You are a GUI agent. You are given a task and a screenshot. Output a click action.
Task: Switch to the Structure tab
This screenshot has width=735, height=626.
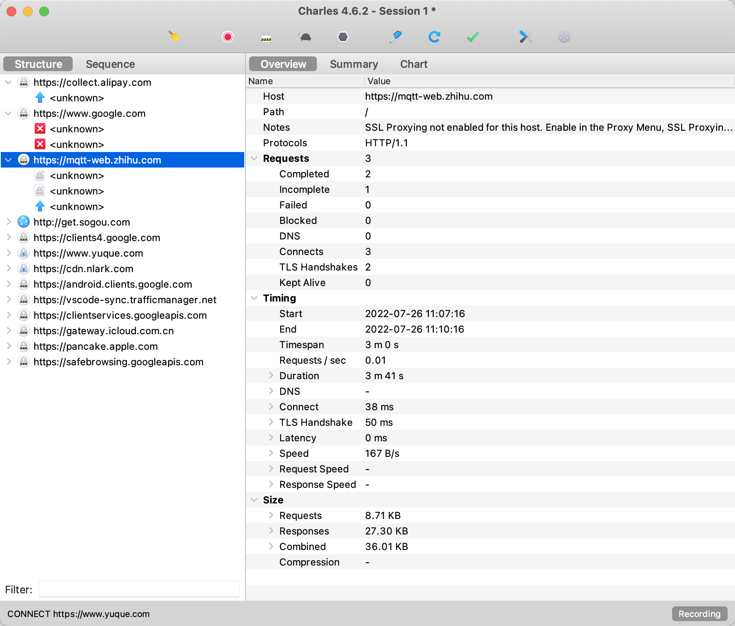pos(38,64)
